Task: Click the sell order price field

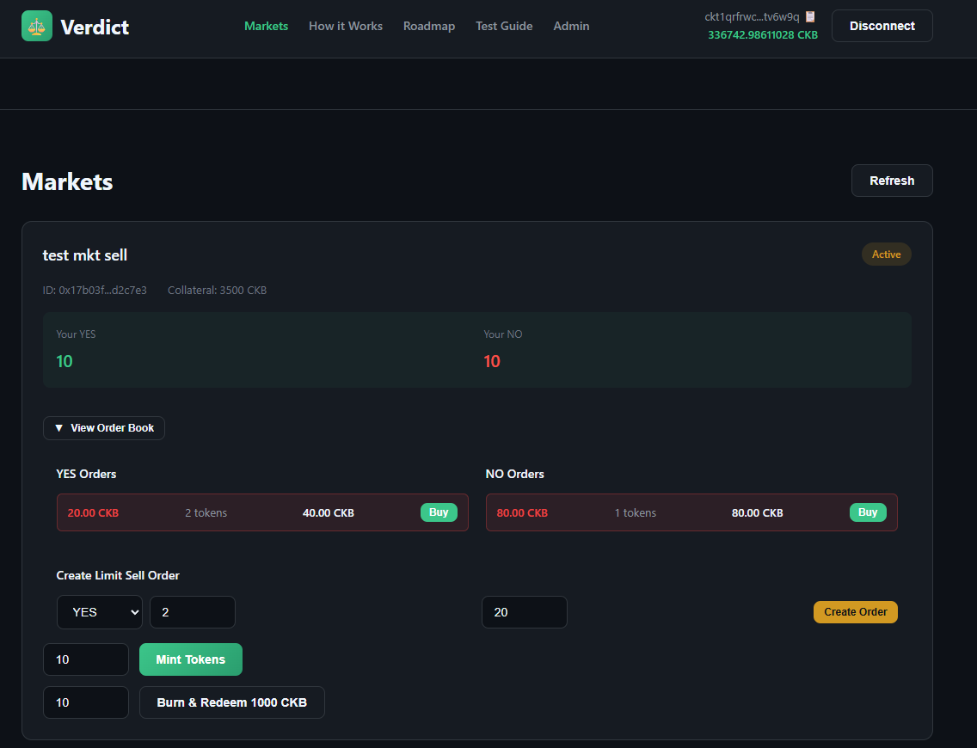Action: tap(525, 612)
